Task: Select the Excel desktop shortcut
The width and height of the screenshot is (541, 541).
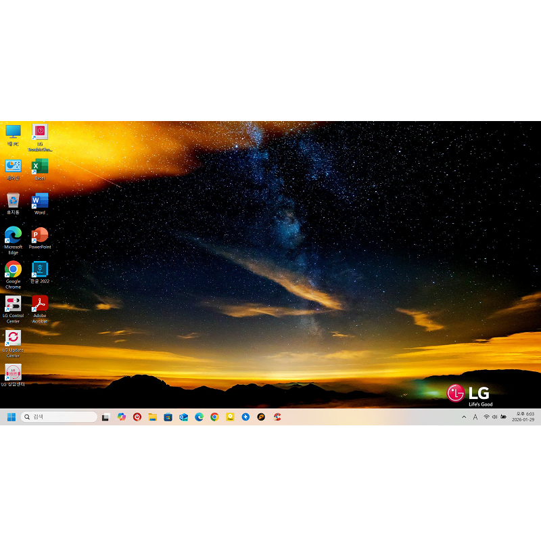Action: click(40, 167)
